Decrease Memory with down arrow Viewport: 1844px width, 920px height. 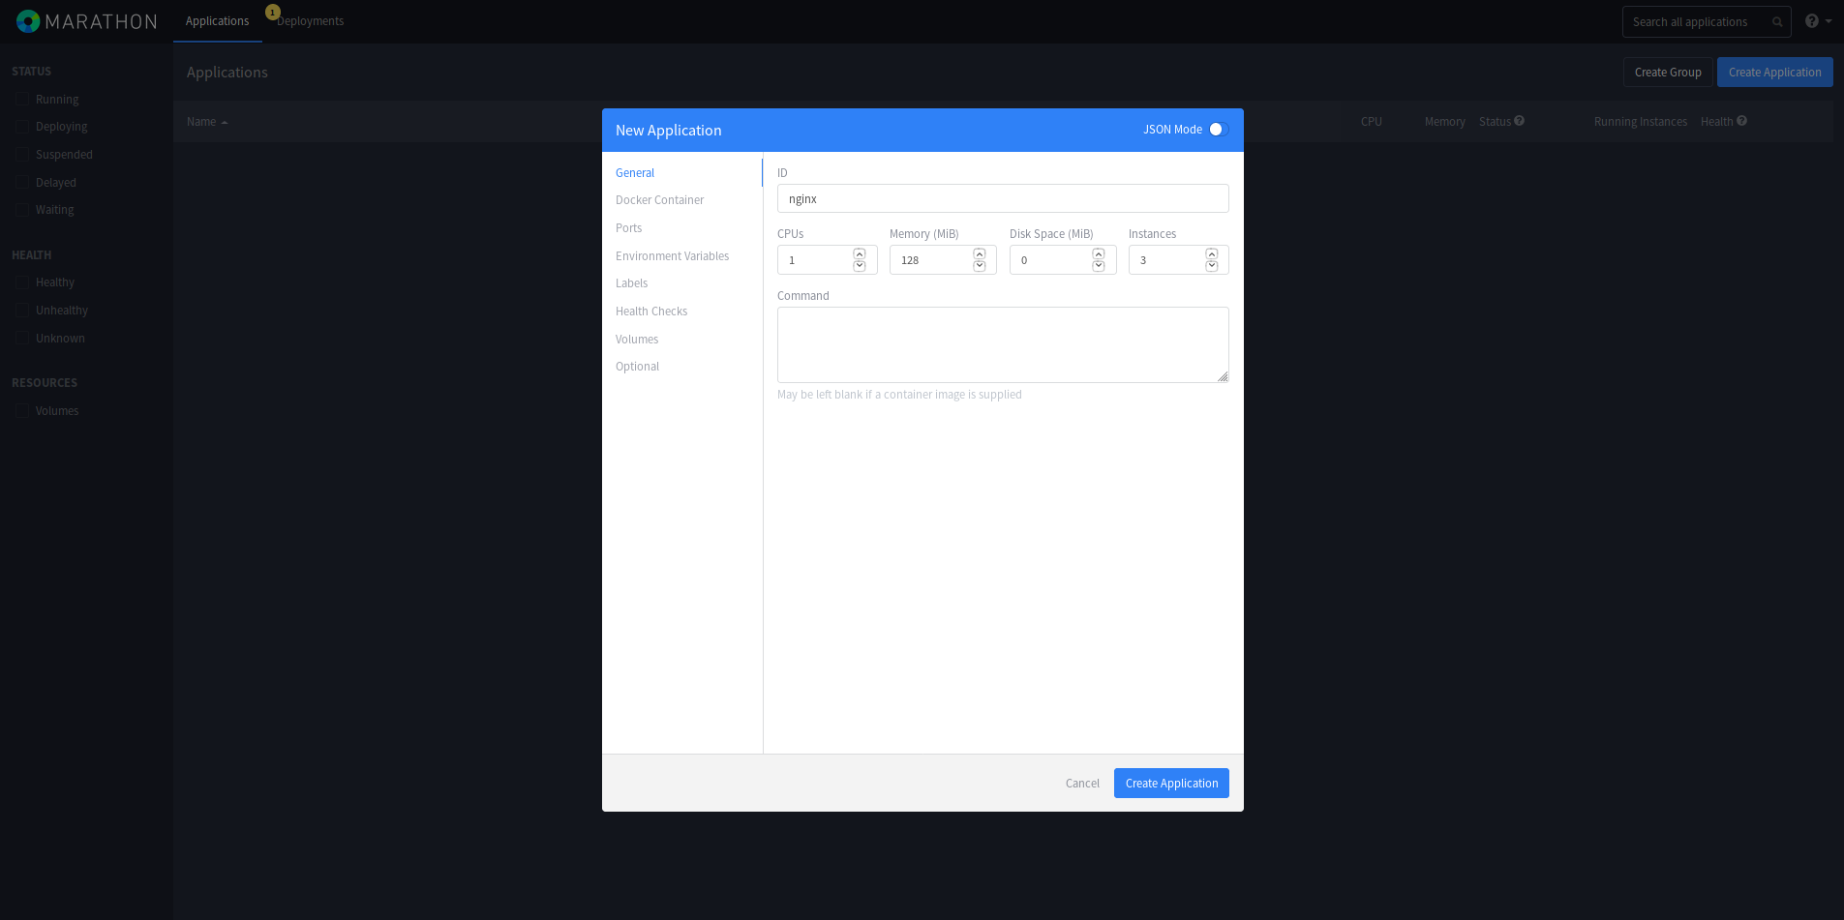(980, 266)
